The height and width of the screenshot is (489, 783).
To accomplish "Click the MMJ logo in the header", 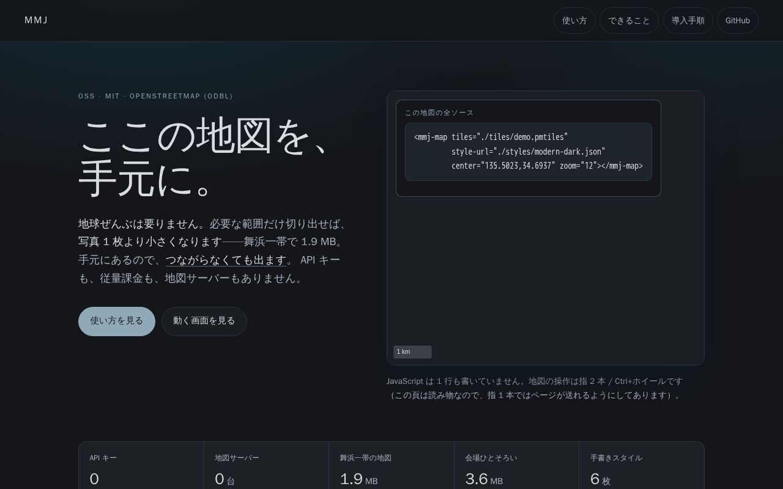I will (36, 20).
